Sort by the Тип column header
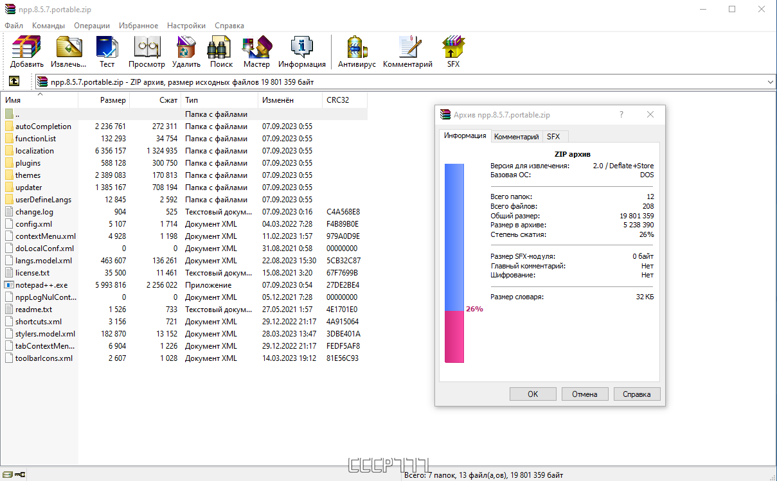 pos(219,100)
